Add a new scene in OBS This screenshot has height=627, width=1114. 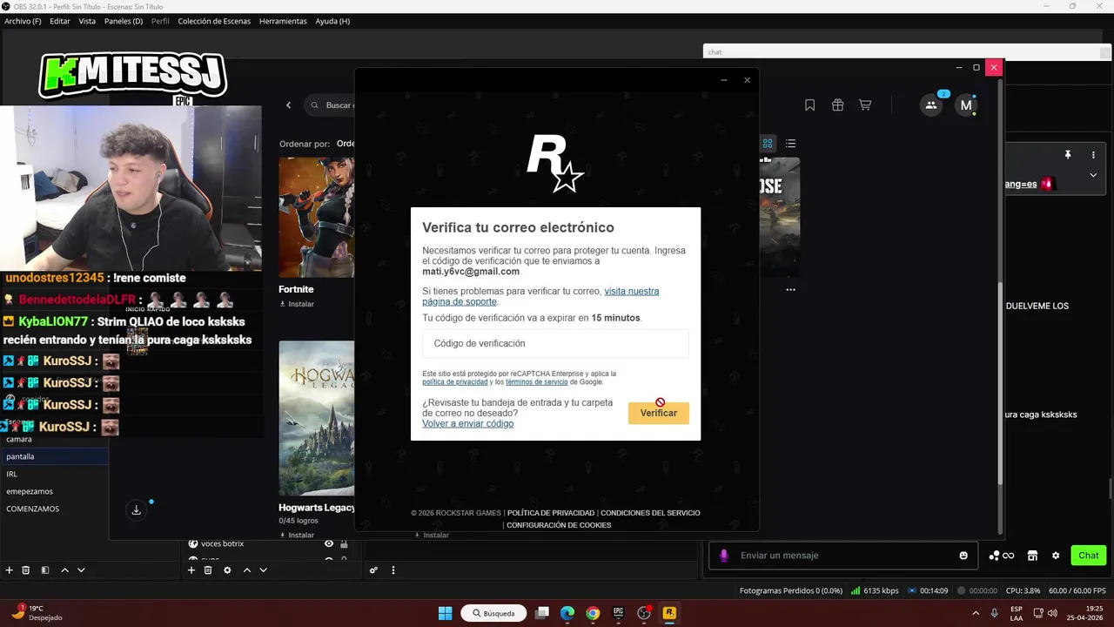point(9,570)
